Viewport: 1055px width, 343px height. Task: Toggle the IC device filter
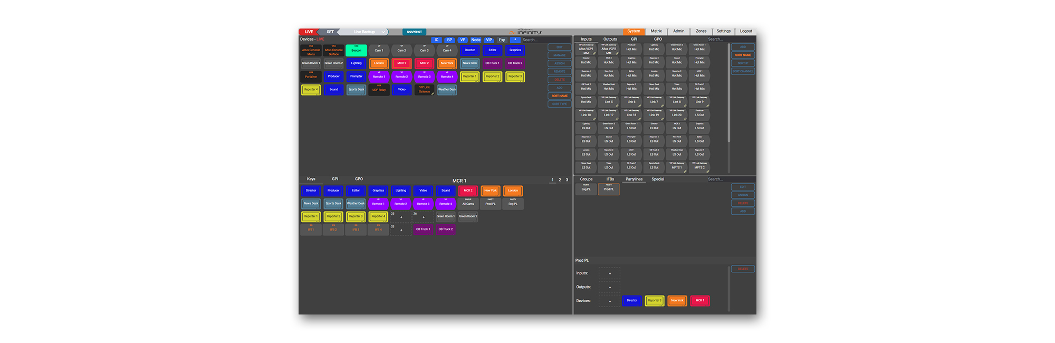point(436,40)
